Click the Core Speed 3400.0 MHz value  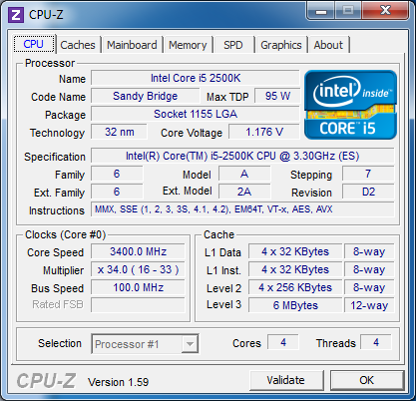[x=138, y=251]
